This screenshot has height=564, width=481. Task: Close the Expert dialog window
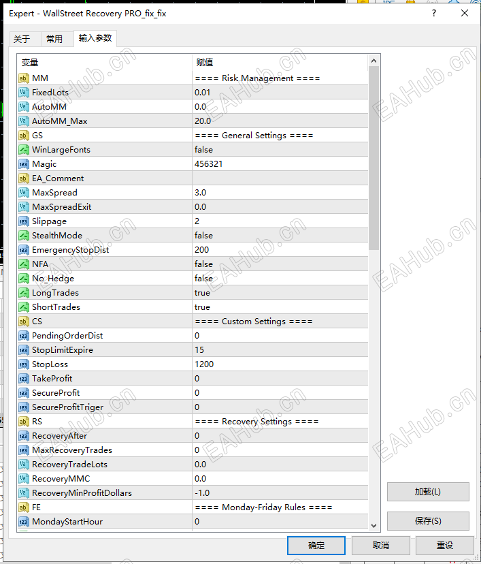click(465, 14)
